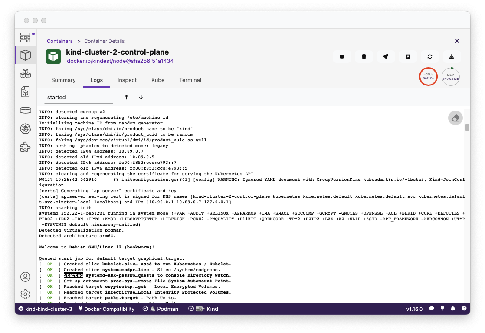Close the Container Details page
Viewport: 485px width, 333px height.
point(457,41)
